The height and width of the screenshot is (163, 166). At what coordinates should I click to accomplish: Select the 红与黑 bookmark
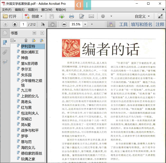[26, 107]
